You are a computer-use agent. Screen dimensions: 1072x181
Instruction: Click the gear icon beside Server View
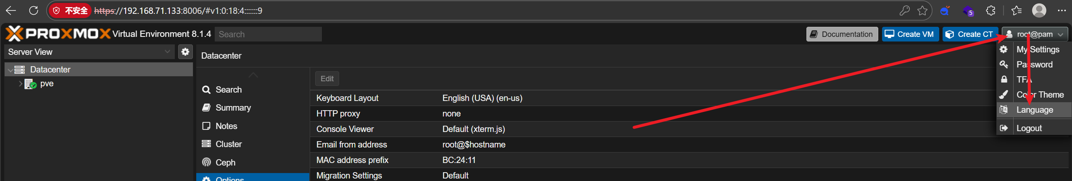185,52
